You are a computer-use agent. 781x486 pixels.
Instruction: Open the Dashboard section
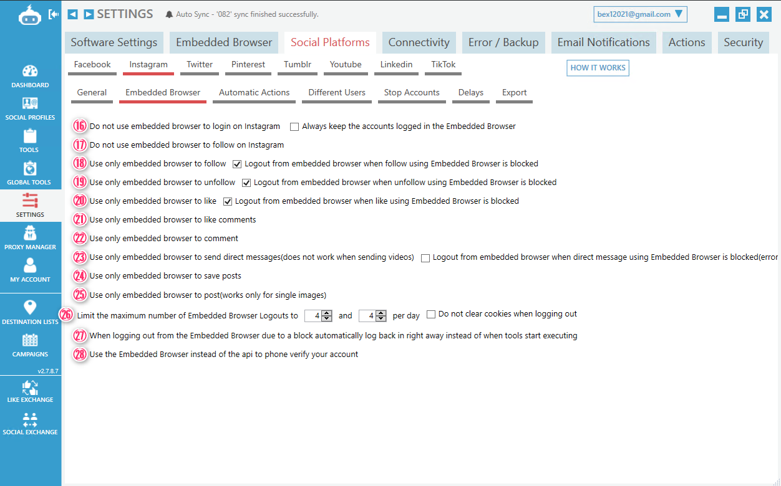[30, 76]
